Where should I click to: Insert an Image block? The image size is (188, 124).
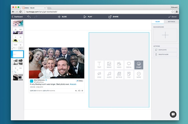(x=109, y=65)
